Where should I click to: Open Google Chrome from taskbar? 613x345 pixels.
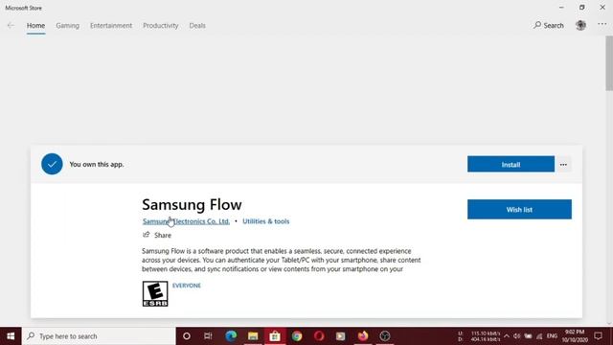pyautogui.click(x=297, y=336)
